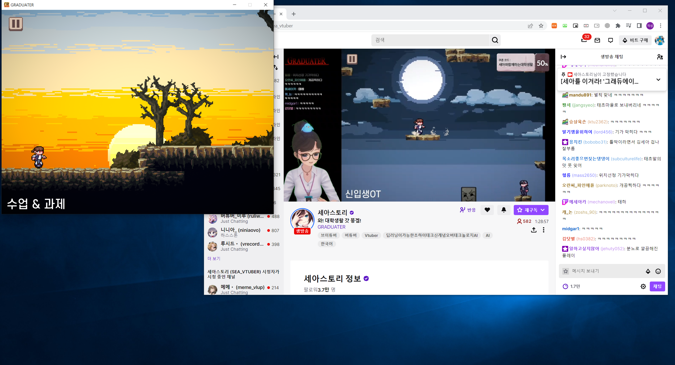Image resolution: width=675 pixels, height=365 pixels.
Task: Open the chat community users list
Action: click(x=660, y=57)
